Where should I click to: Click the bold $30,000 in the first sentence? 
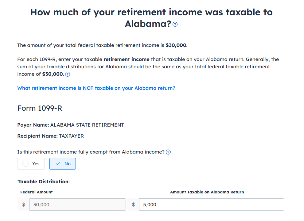(x=176, y=45)
